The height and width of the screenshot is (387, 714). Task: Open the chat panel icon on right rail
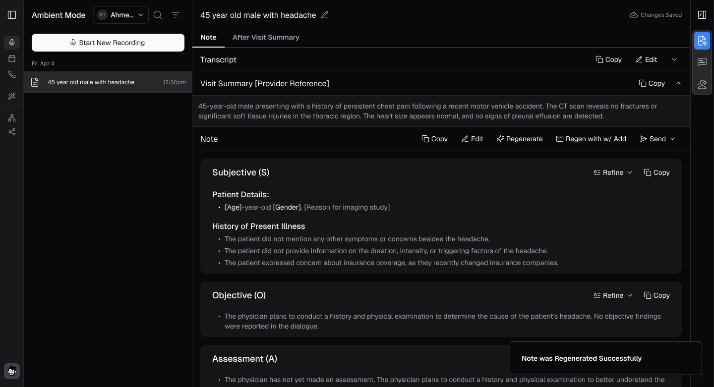click(702, 62)
